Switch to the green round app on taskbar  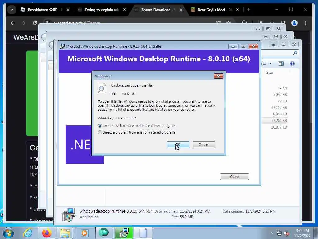[x=104, y=233]
